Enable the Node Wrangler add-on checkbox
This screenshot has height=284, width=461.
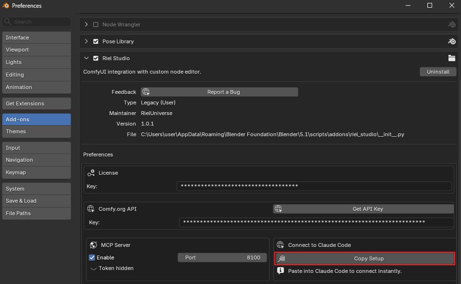click(96, 25)
